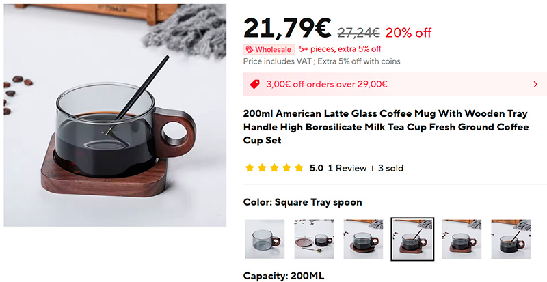This screenshot has height=282, width=547.
Task: Click the 5+ pieces extra 5% off text
Action: pos(340,49)
